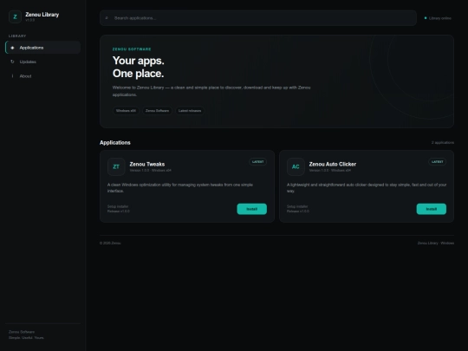Click the search magnifier icon
The image size is (468, 351).
[107, 18]
